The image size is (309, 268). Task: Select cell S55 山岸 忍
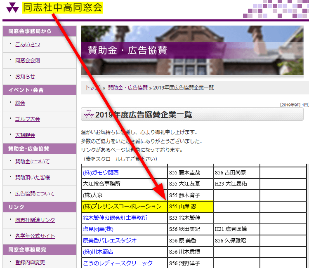coord(190,207)
